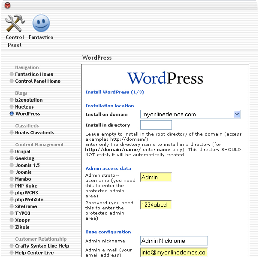This screenshot has width=259, height=257.
Task: Click the bullet next to PHP-Nuke
Action: point(12,186)
